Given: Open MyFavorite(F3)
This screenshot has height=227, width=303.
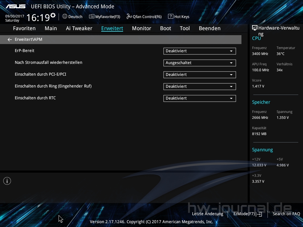Looking at the screenshot, I should click(x=108, y=17).
